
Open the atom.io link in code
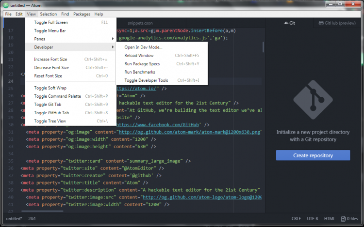pyautogui.click(x=136, y=89)
